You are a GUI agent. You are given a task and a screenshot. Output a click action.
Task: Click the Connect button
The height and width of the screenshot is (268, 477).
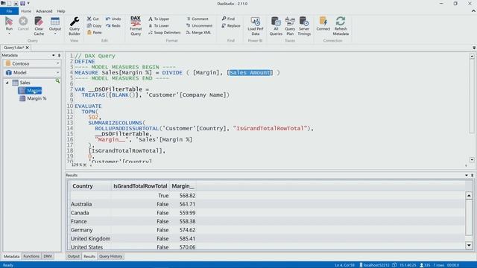pyautogui.click(x=323, y=24)
